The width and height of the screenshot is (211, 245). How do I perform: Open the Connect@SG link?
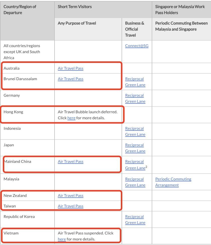[x=137, y=46]
